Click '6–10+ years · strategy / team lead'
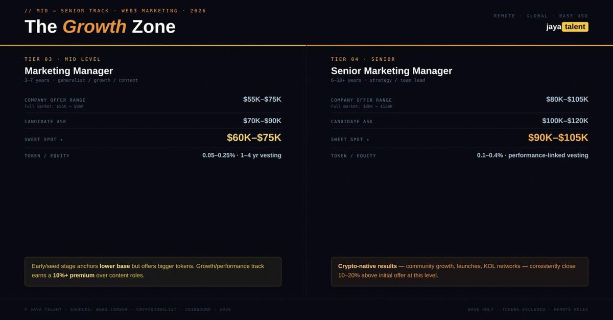The image size is (613, 320). tap(378, 80)
